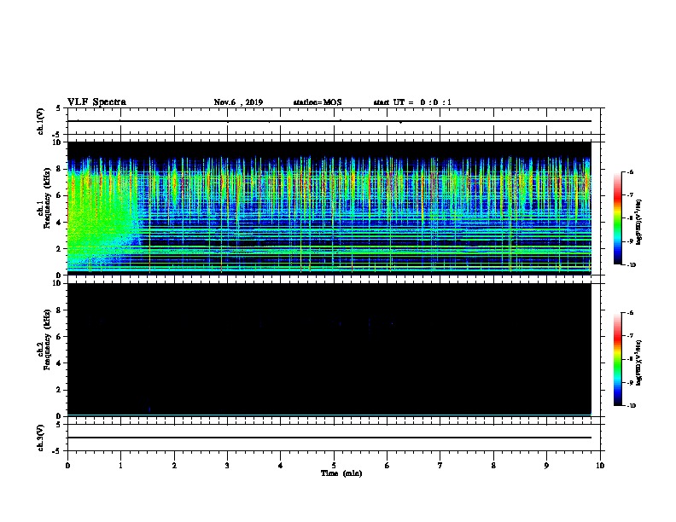Click the "-6" label on ch.1 color bar

[629, 171]
